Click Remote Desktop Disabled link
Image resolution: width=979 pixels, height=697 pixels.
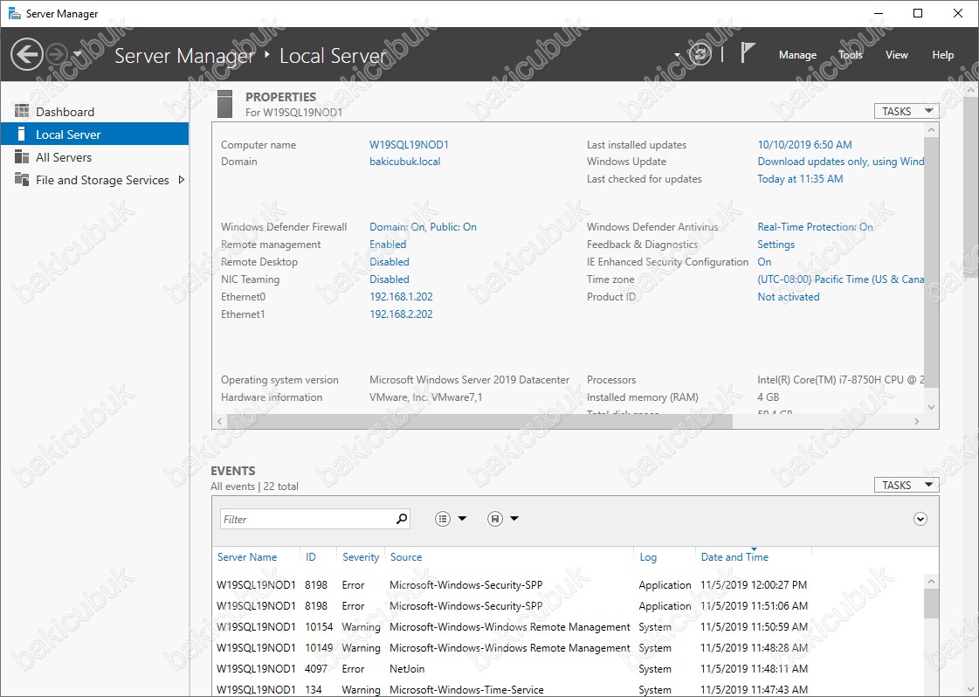389,262
